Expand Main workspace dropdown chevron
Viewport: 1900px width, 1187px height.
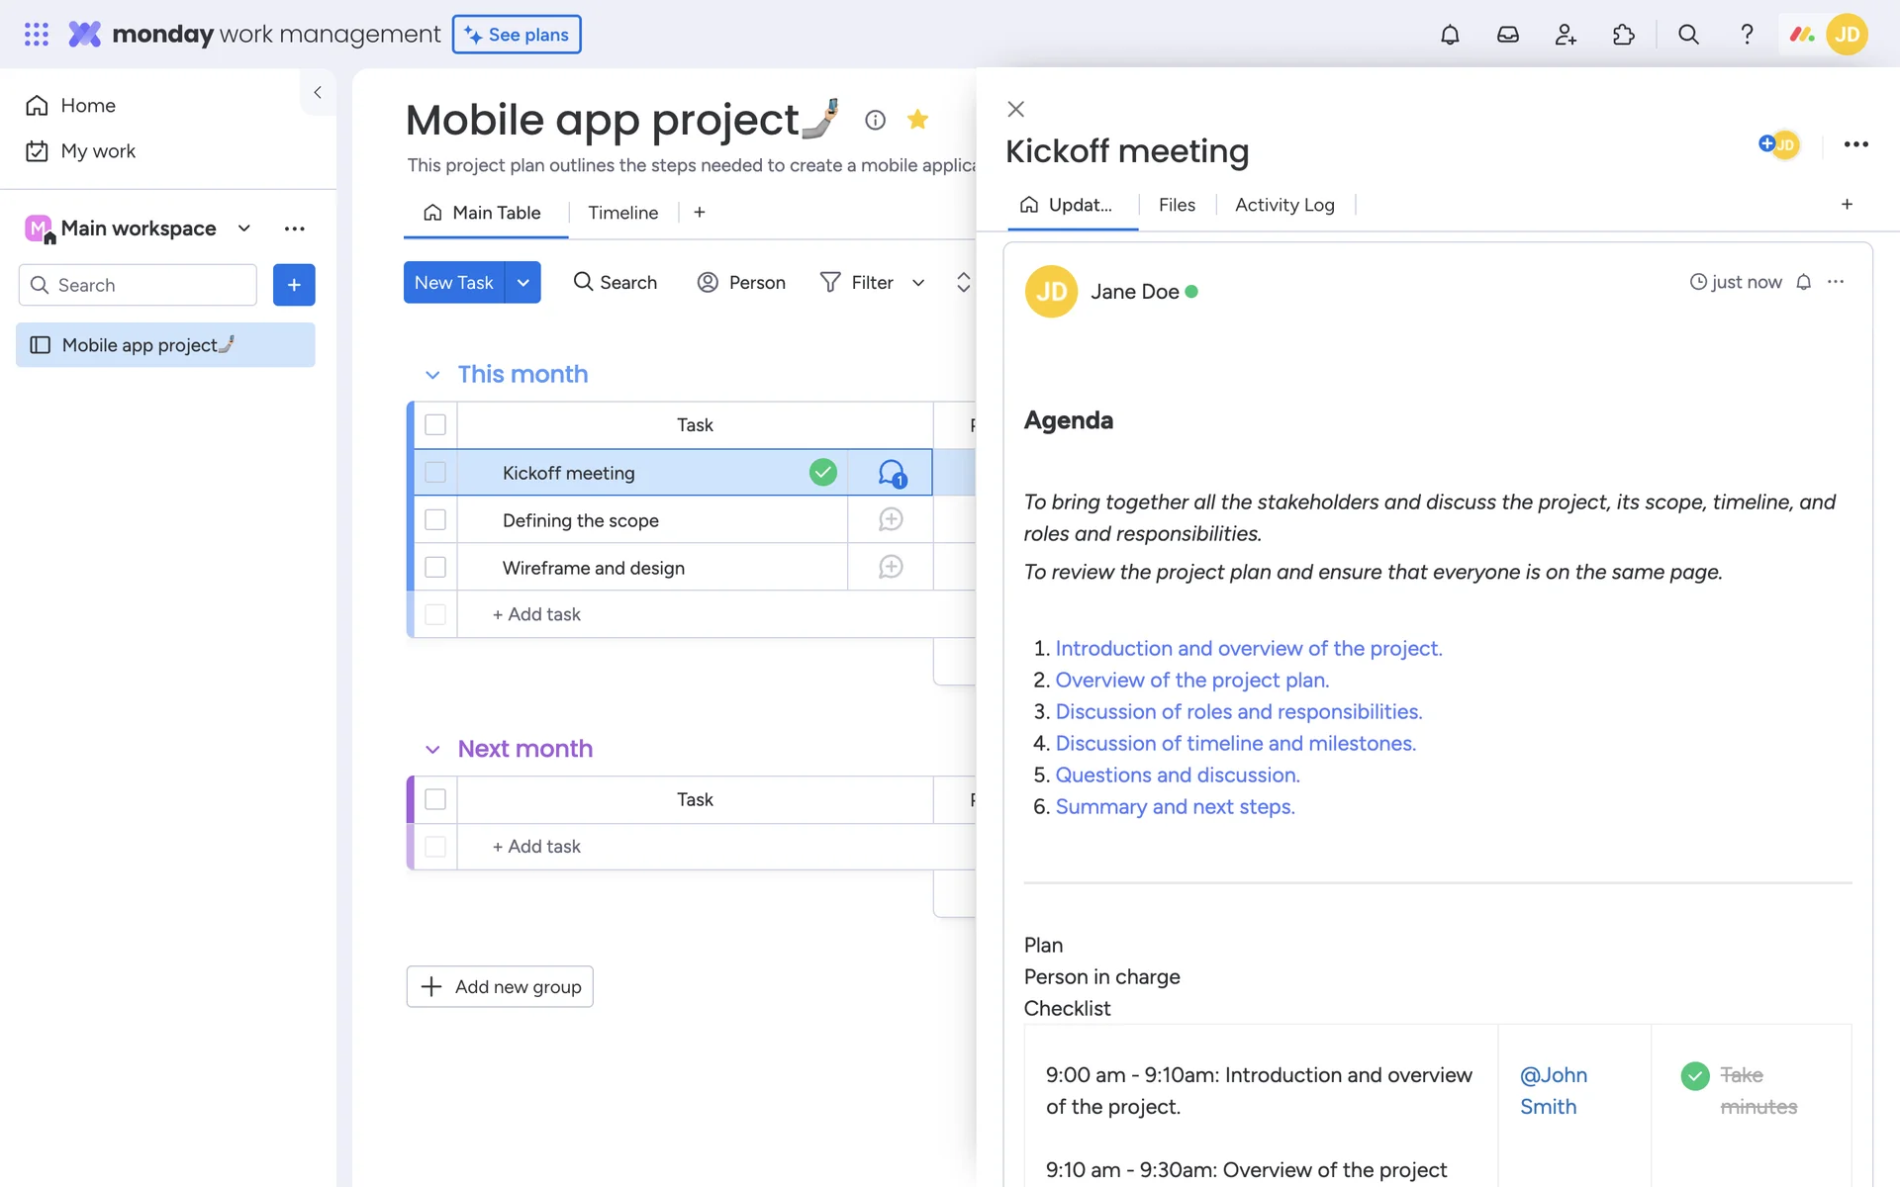click(244, 228)
